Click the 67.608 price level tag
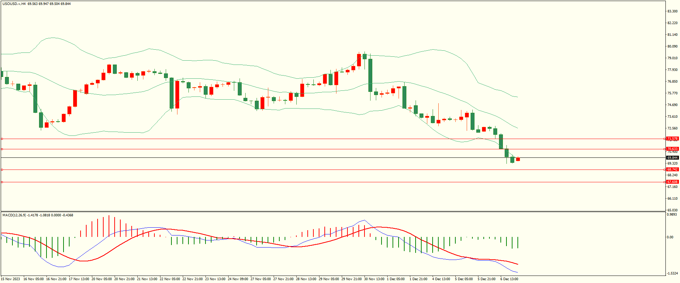 point(672,182)
